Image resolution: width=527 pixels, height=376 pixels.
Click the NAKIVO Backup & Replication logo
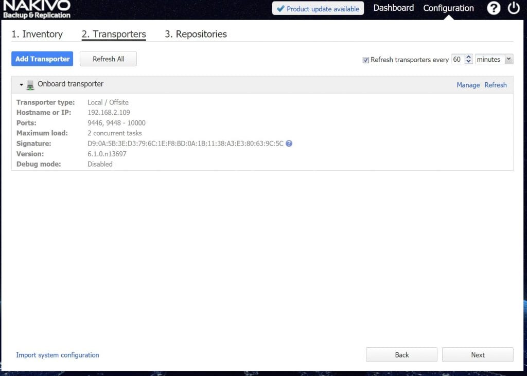[36, 9]
